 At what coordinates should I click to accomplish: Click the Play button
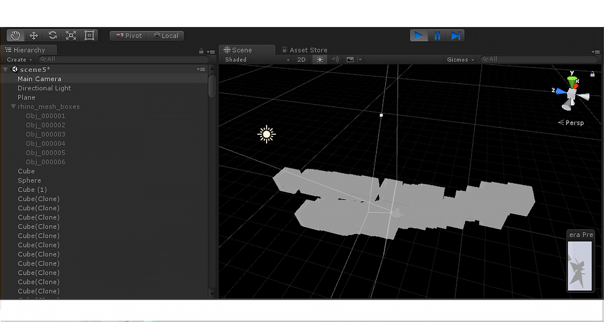pyautogui.click(x=419, y=35)
